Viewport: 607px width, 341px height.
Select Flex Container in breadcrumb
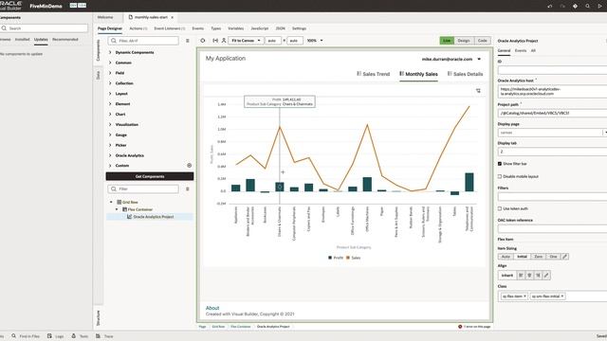click(240, 327)
